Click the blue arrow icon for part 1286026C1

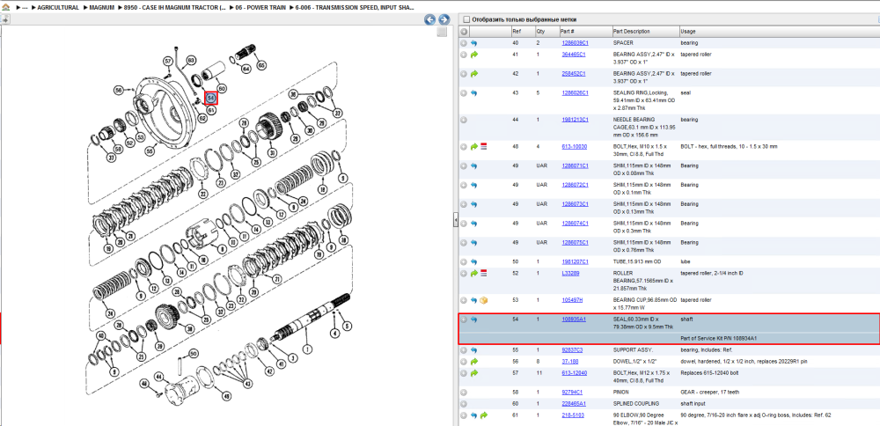coord(473,92)
